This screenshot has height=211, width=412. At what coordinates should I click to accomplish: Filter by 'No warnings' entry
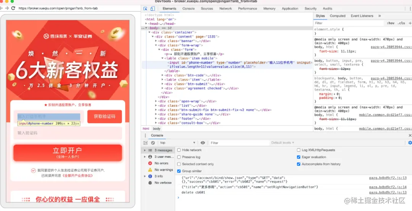point(158,170)
